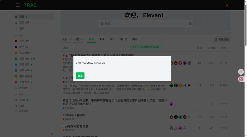The height and width of the screenshot is (137, 247).
Task: Sort topics by 浏览量 column
Action: click(212, 48)
